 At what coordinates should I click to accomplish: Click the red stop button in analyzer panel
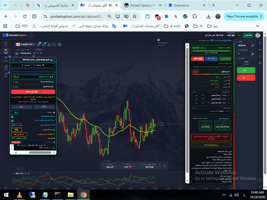pos(198,59)
